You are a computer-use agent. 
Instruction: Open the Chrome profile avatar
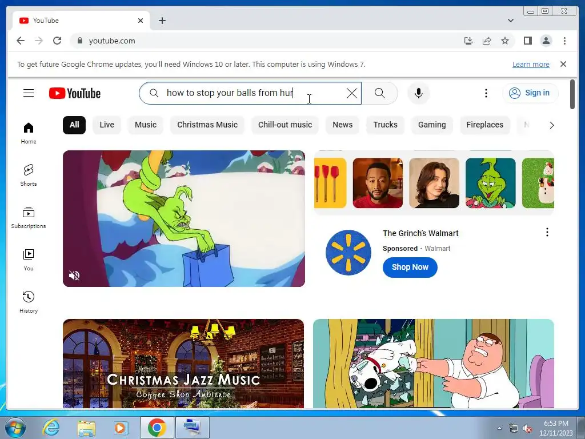(x=546, y=41)
